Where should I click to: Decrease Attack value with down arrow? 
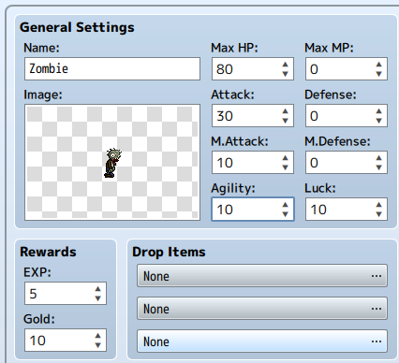coord(285,121)
